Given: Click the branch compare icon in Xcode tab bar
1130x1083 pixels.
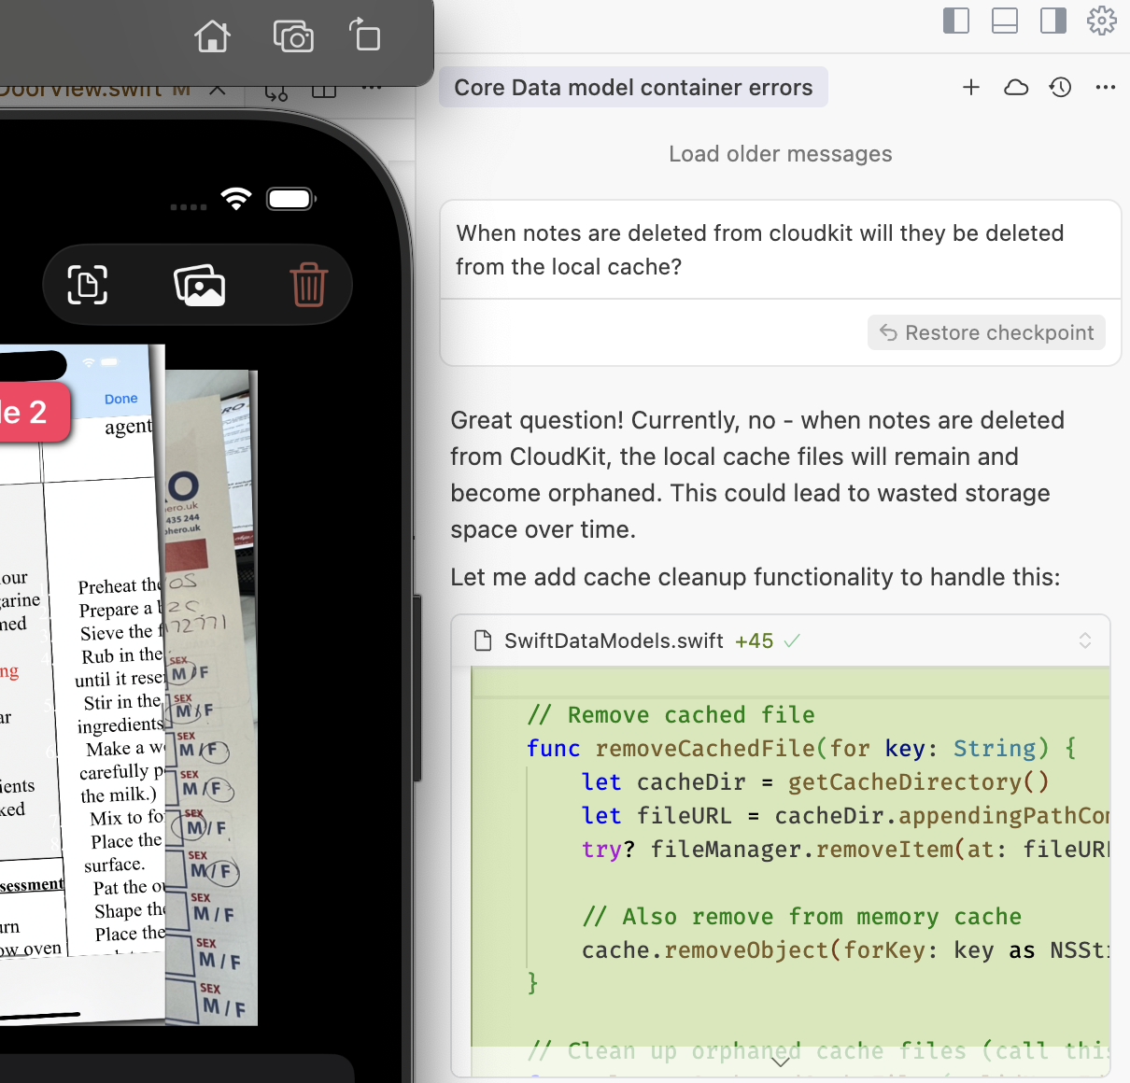Looking at the screenshot, I should coord(276,91).
